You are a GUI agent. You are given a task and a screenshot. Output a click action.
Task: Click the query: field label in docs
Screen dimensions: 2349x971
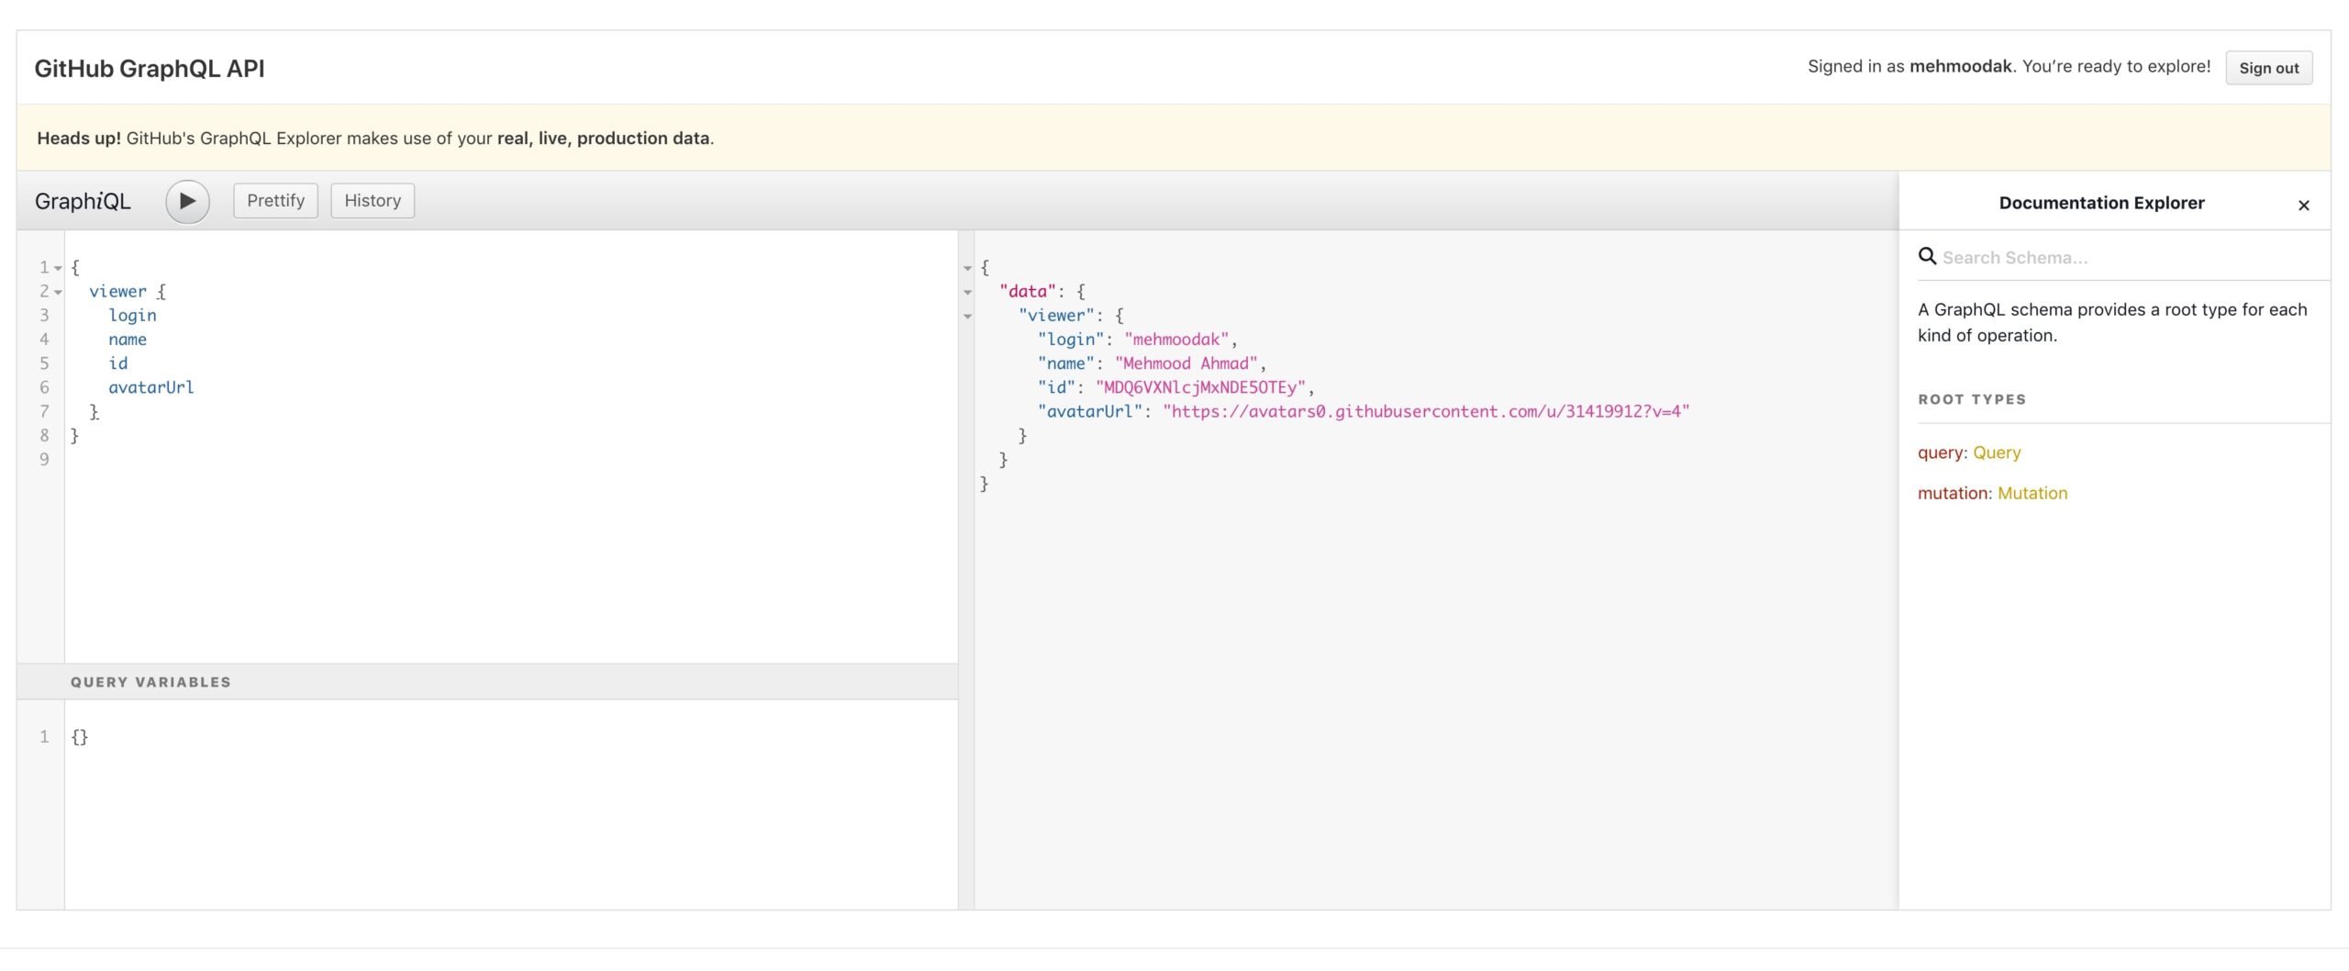pyautogui.click(x=1943, y=452)
